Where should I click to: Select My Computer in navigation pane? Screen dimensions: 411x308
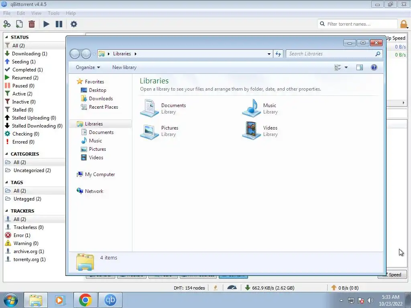(x=100, y=174)
